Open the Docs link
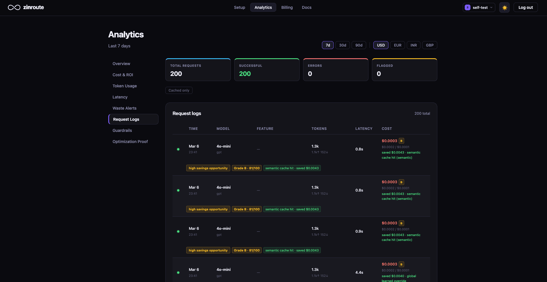 pyautogui.click(x=306, y=7)
